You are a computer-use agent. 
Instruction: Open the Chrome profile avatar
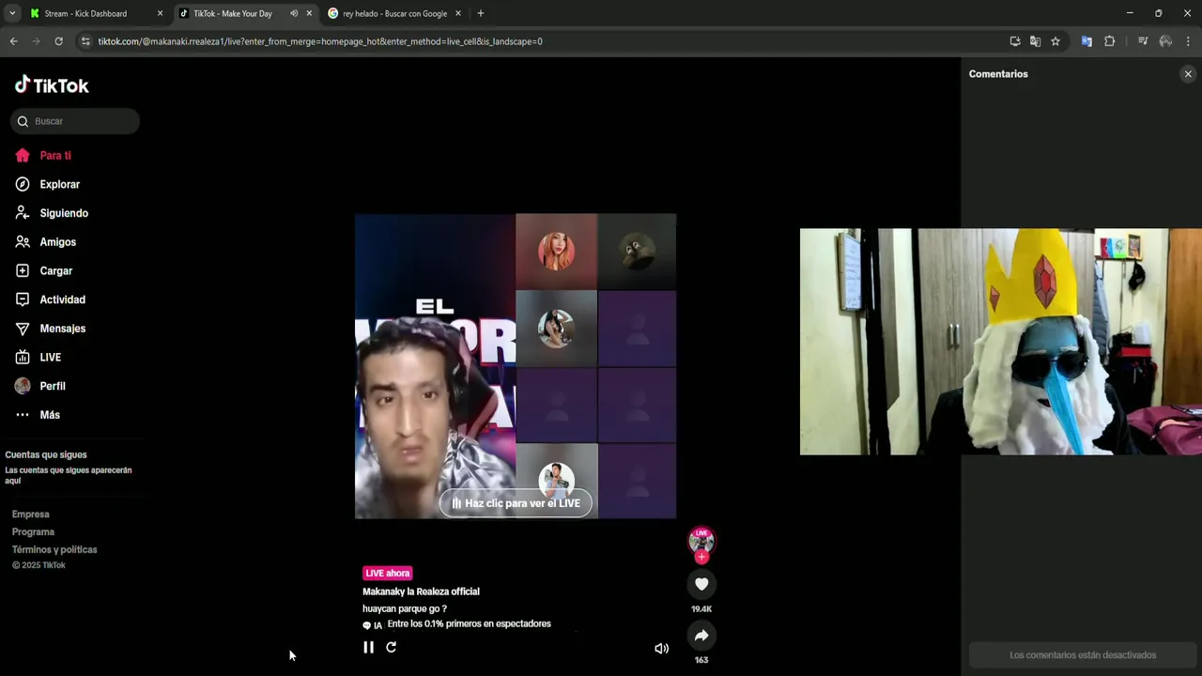pos(1165,41)
